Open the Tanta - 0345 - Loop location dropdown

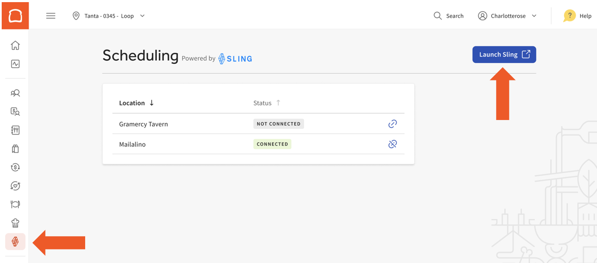[x=109, y=16]
